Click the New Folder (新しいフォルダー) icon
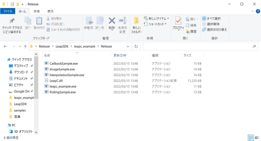Screen dimensions: 261x141 coord(137,24)
